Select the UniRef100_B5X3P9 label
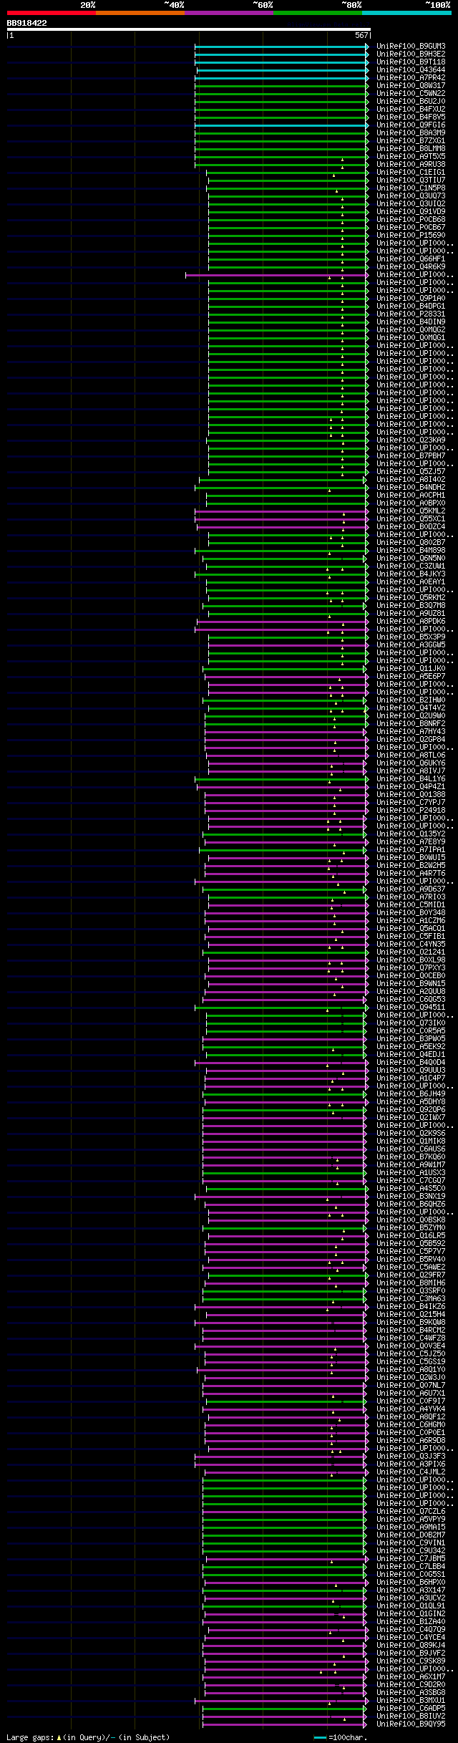 point(411,637)
